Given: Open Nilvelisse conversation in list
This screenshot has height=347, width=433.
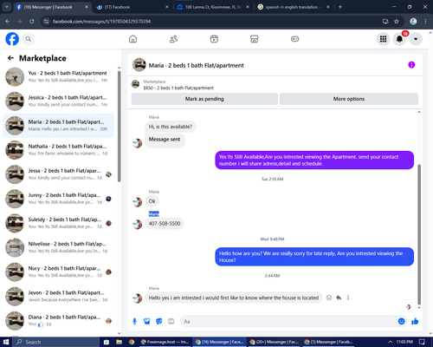Looking at the screenshot, I should [58, 247].
